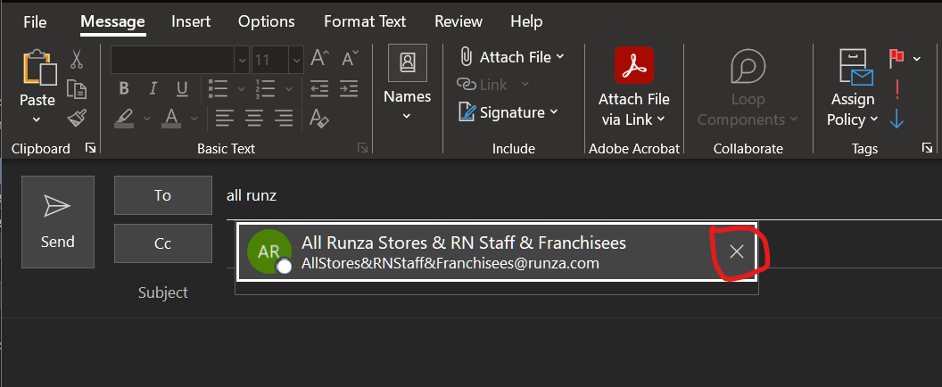Switch to the Insert tab
The image size is (942, 387).
[x=191, y=21]
